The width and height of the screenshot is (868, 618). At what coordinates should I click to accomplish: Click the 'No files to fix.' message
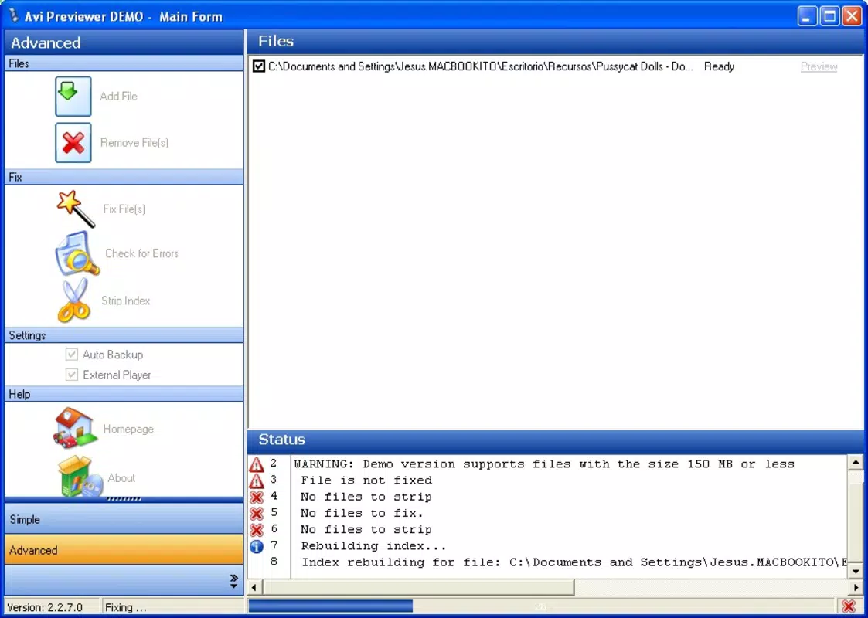[362, 514]
